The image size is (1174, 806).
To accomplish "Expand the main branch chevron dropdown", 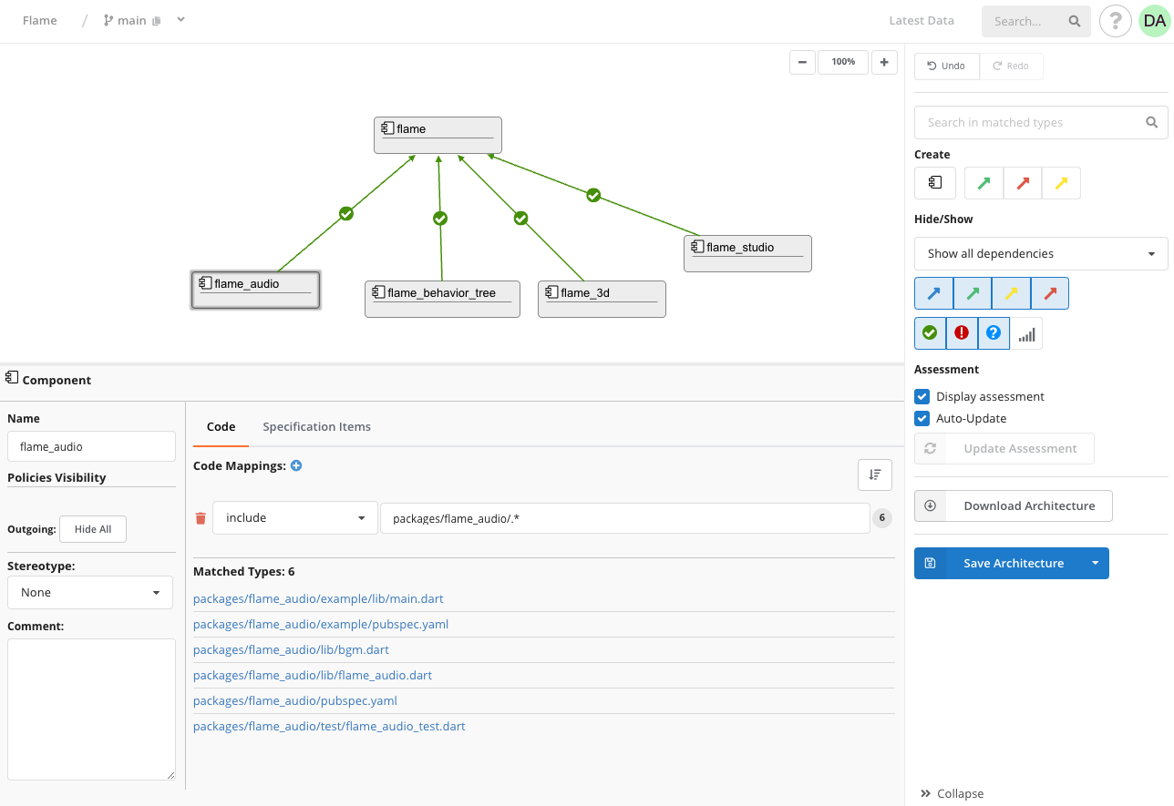I will [x=180, y=19].
